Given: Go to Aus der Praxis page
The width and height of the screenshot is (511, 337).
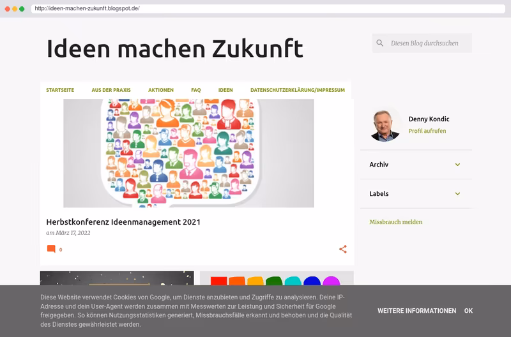Looking at the screenshot, I should (111, 90).
